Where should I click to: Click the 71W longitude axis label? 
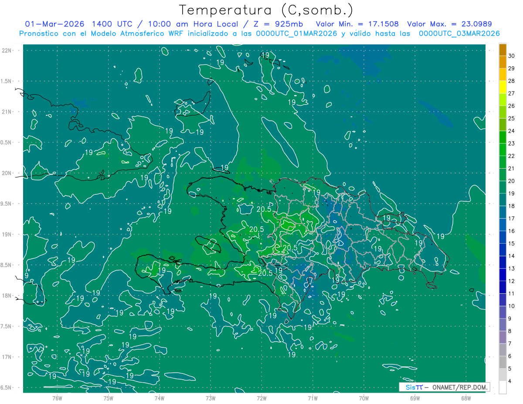click(312, 398)
